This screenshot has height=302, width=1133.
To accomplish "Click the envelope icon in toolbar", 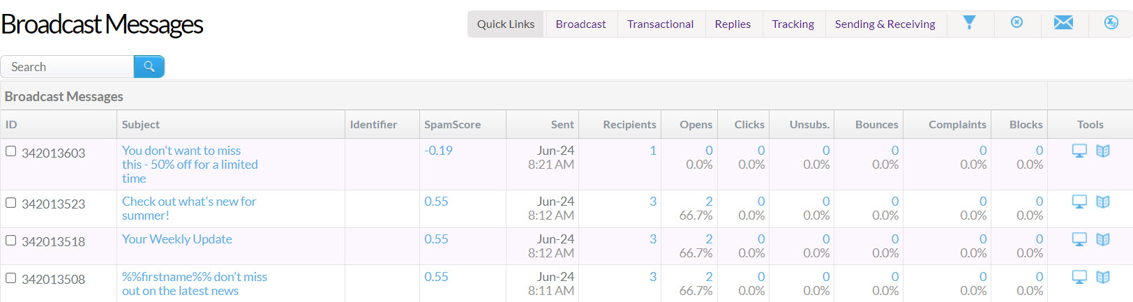I will pos(1063,23).
